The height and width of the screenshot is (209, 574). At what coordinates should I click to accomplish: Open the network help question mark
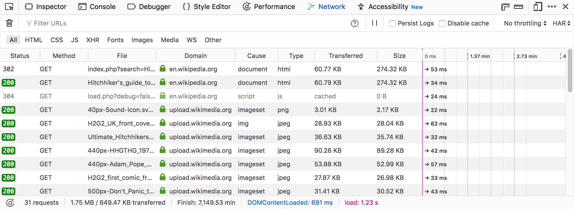(354, 23)
